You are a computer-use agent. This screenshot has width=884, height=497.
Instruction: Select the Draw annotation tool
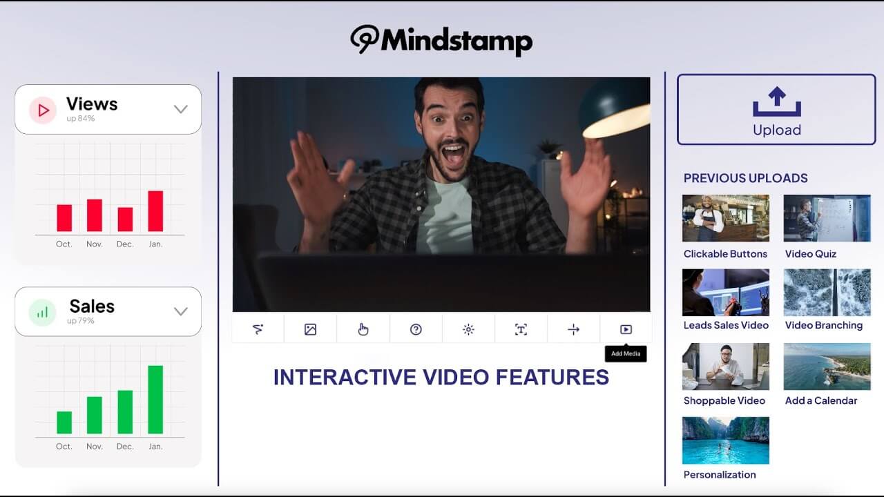point(258,329)
